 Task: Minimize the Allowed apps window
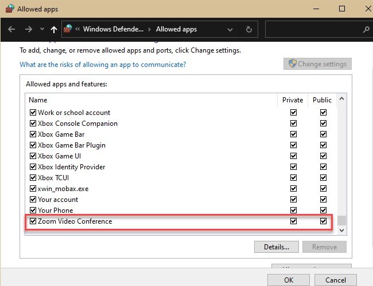click(x=316, y=9)
